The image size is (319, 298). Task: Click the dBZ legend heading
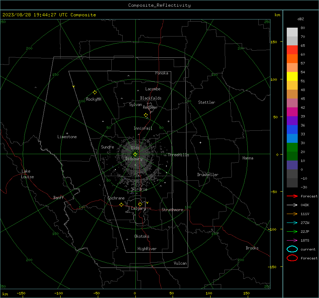(x=301, y=19)
